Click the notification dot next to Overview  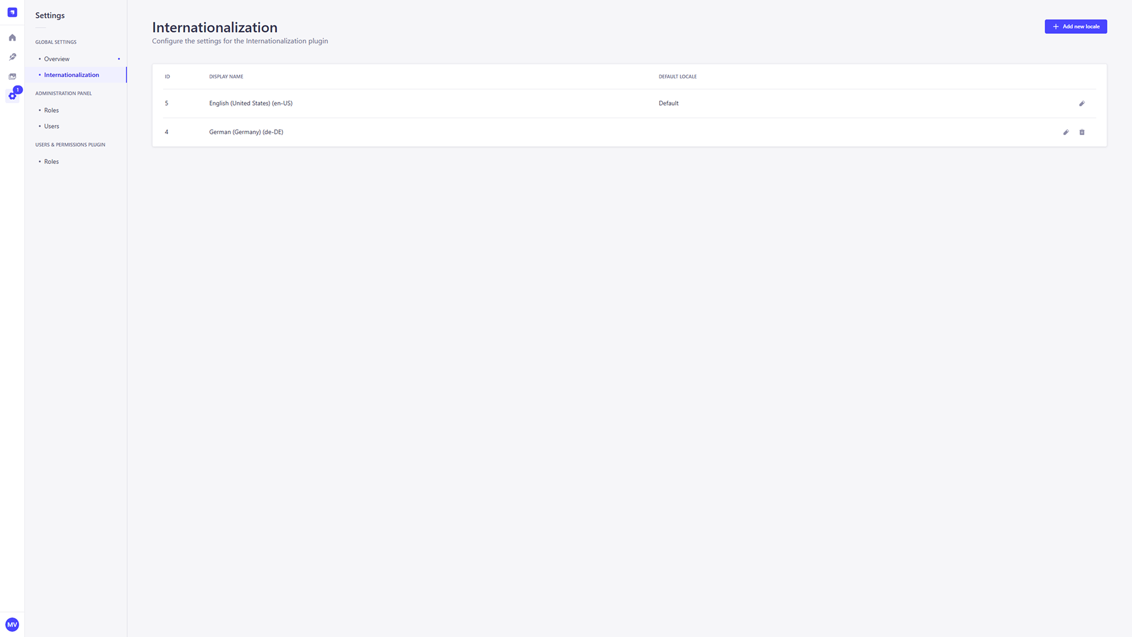tap(119, 59)
